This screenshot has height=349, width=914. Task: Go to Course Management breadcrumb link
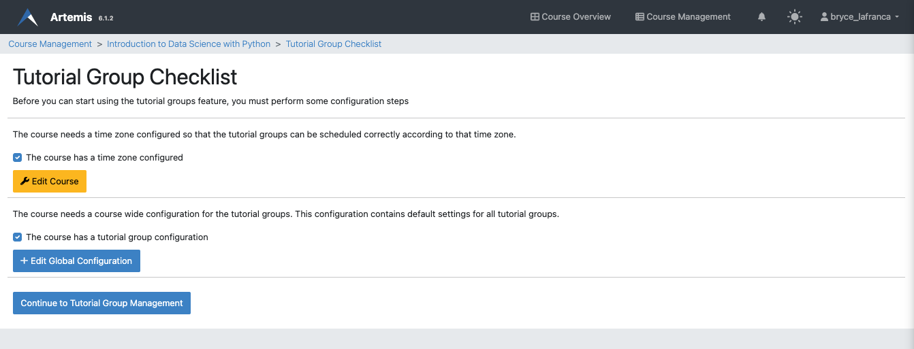(x=50, y=44)
